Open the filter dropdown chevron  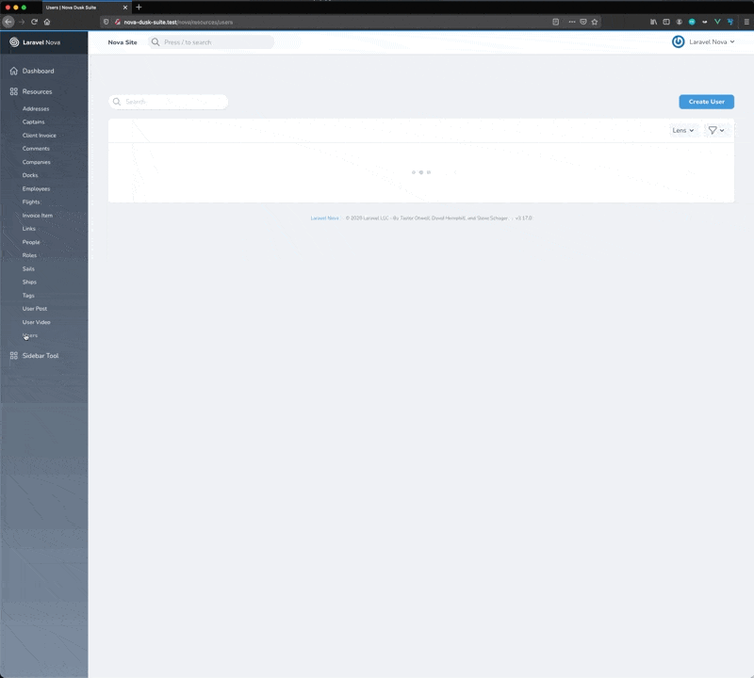[722, 130]
